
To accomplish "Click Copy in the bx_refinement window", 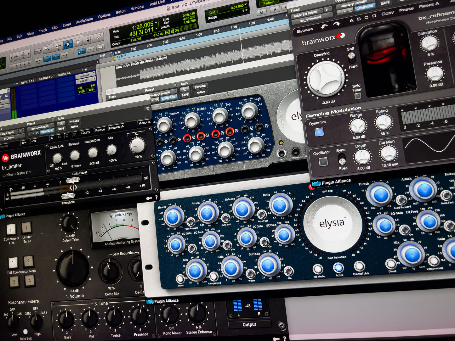I will pyautogui.click(x=388, y=14).
